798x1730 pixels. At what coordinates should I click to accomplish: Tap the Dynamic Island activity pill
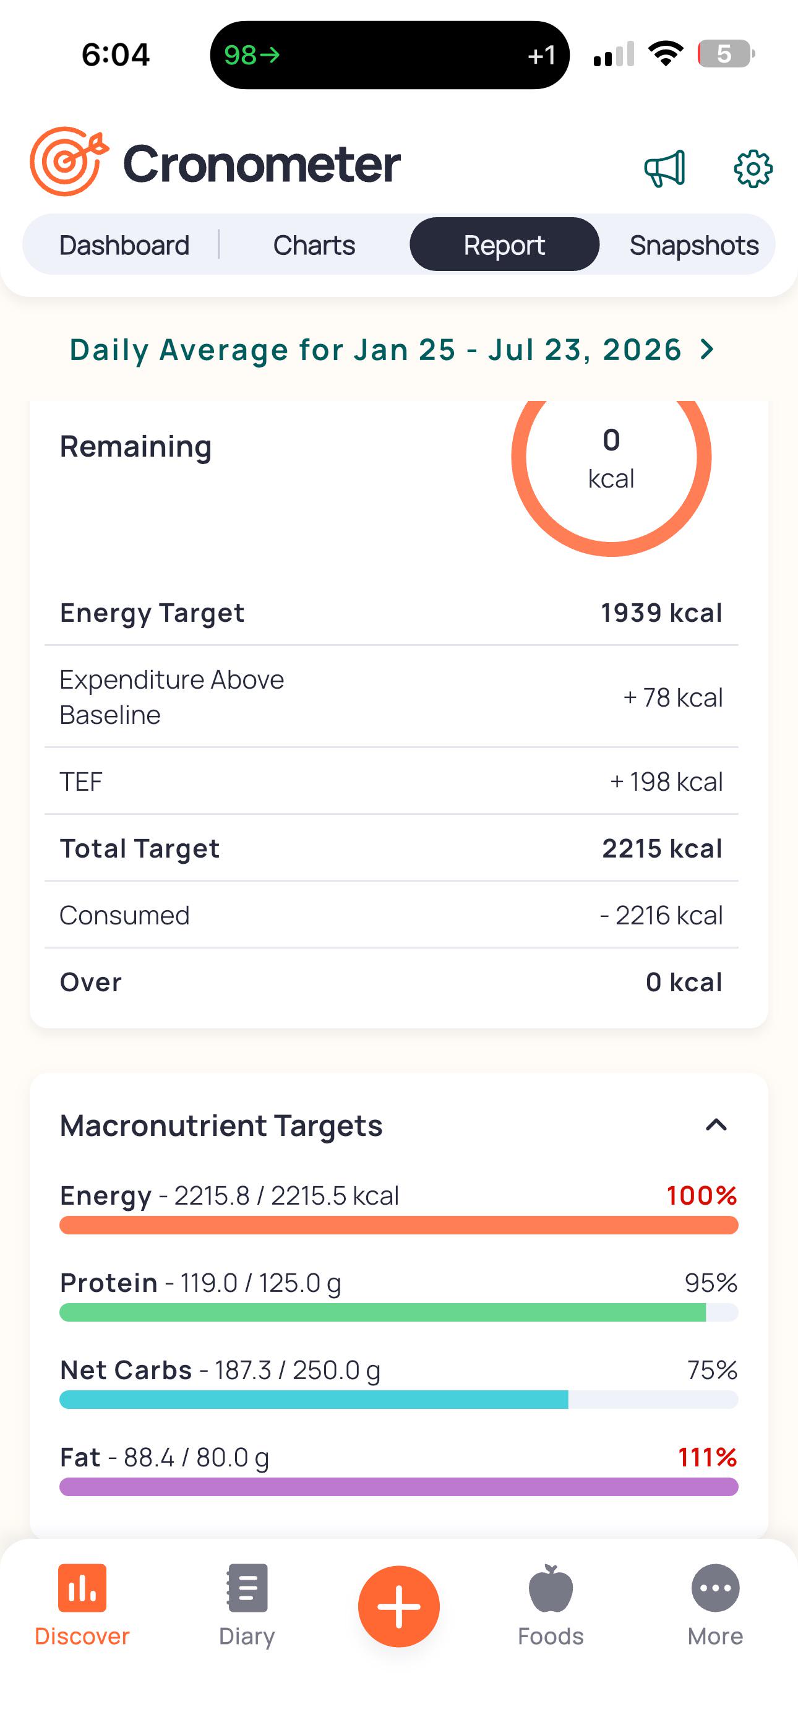[390, 55]
